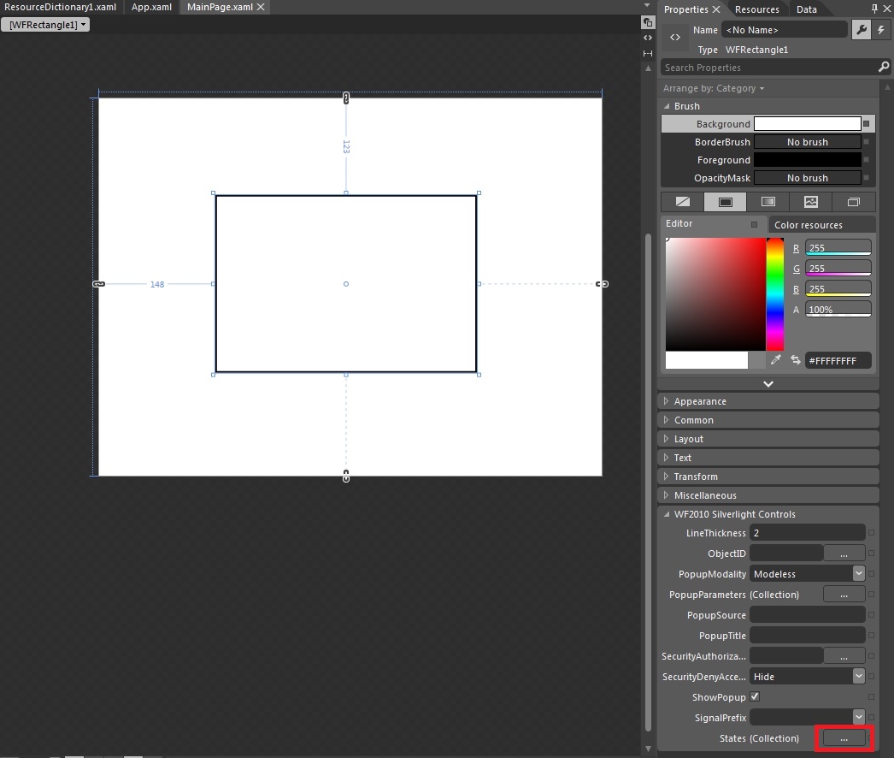Switch to the Events lightning icon
The image size is (894, 758).
pyautogui.click(x=881, y=30)
